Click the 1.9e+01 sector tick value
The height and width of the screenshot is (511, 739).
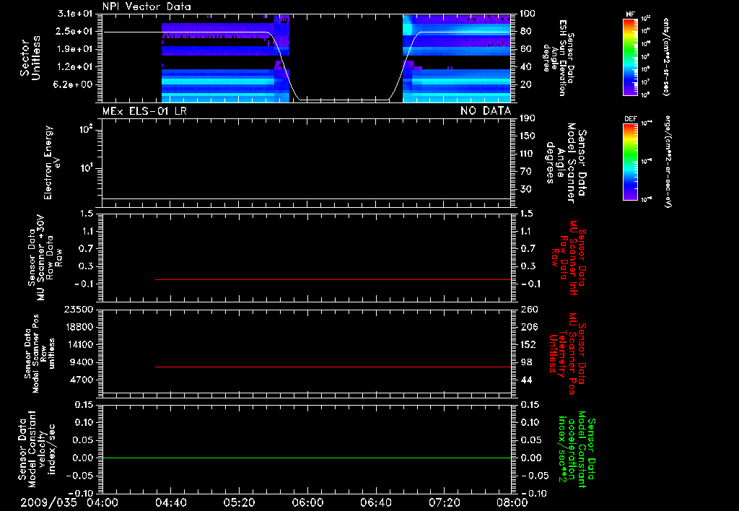[75, 49]
